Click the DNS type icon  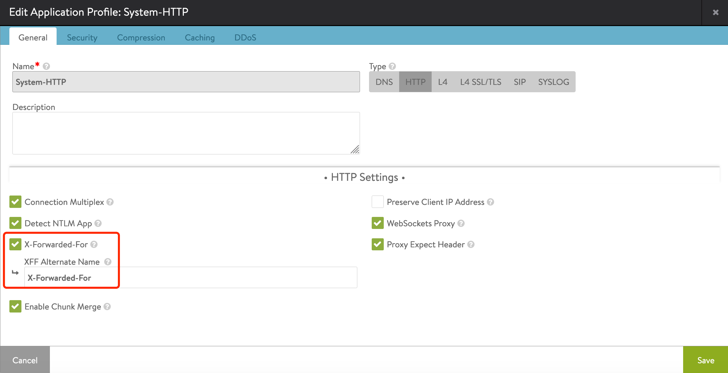point(384,82)
